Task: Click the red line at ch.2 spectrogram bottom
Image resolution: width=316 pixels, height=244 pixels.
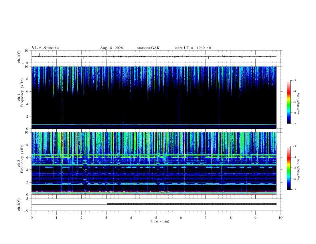Action: tap(154, 194)
